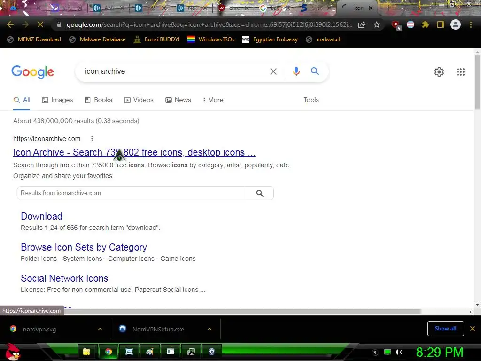Open the NordVPNSetup.exe downloaded file
This screenshot has width=481, height=361.
[x=158, y=329]
